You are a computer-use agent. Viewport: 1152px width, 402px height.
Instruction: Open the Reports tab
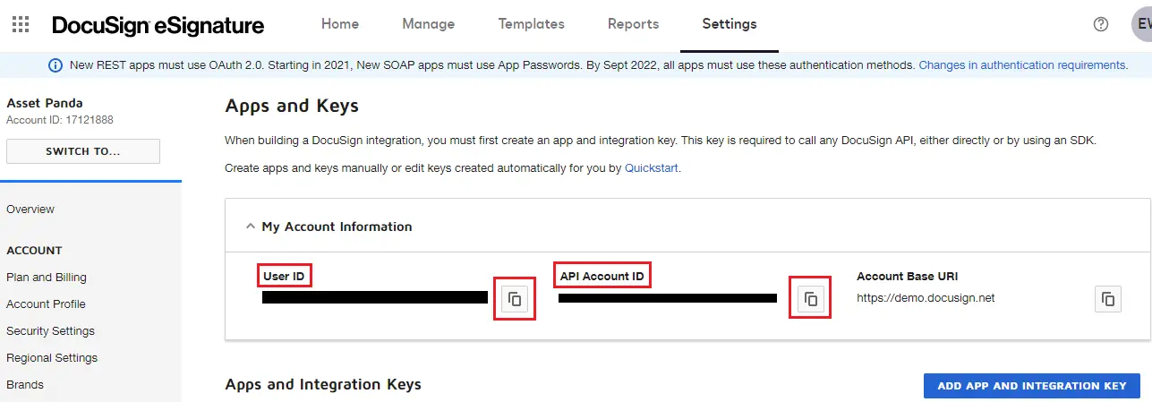[633, 24]
